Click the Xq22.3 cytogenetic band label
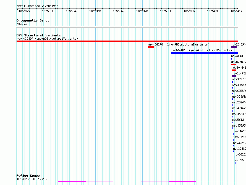This screenshot has width=246, height=185. point(22,24)
